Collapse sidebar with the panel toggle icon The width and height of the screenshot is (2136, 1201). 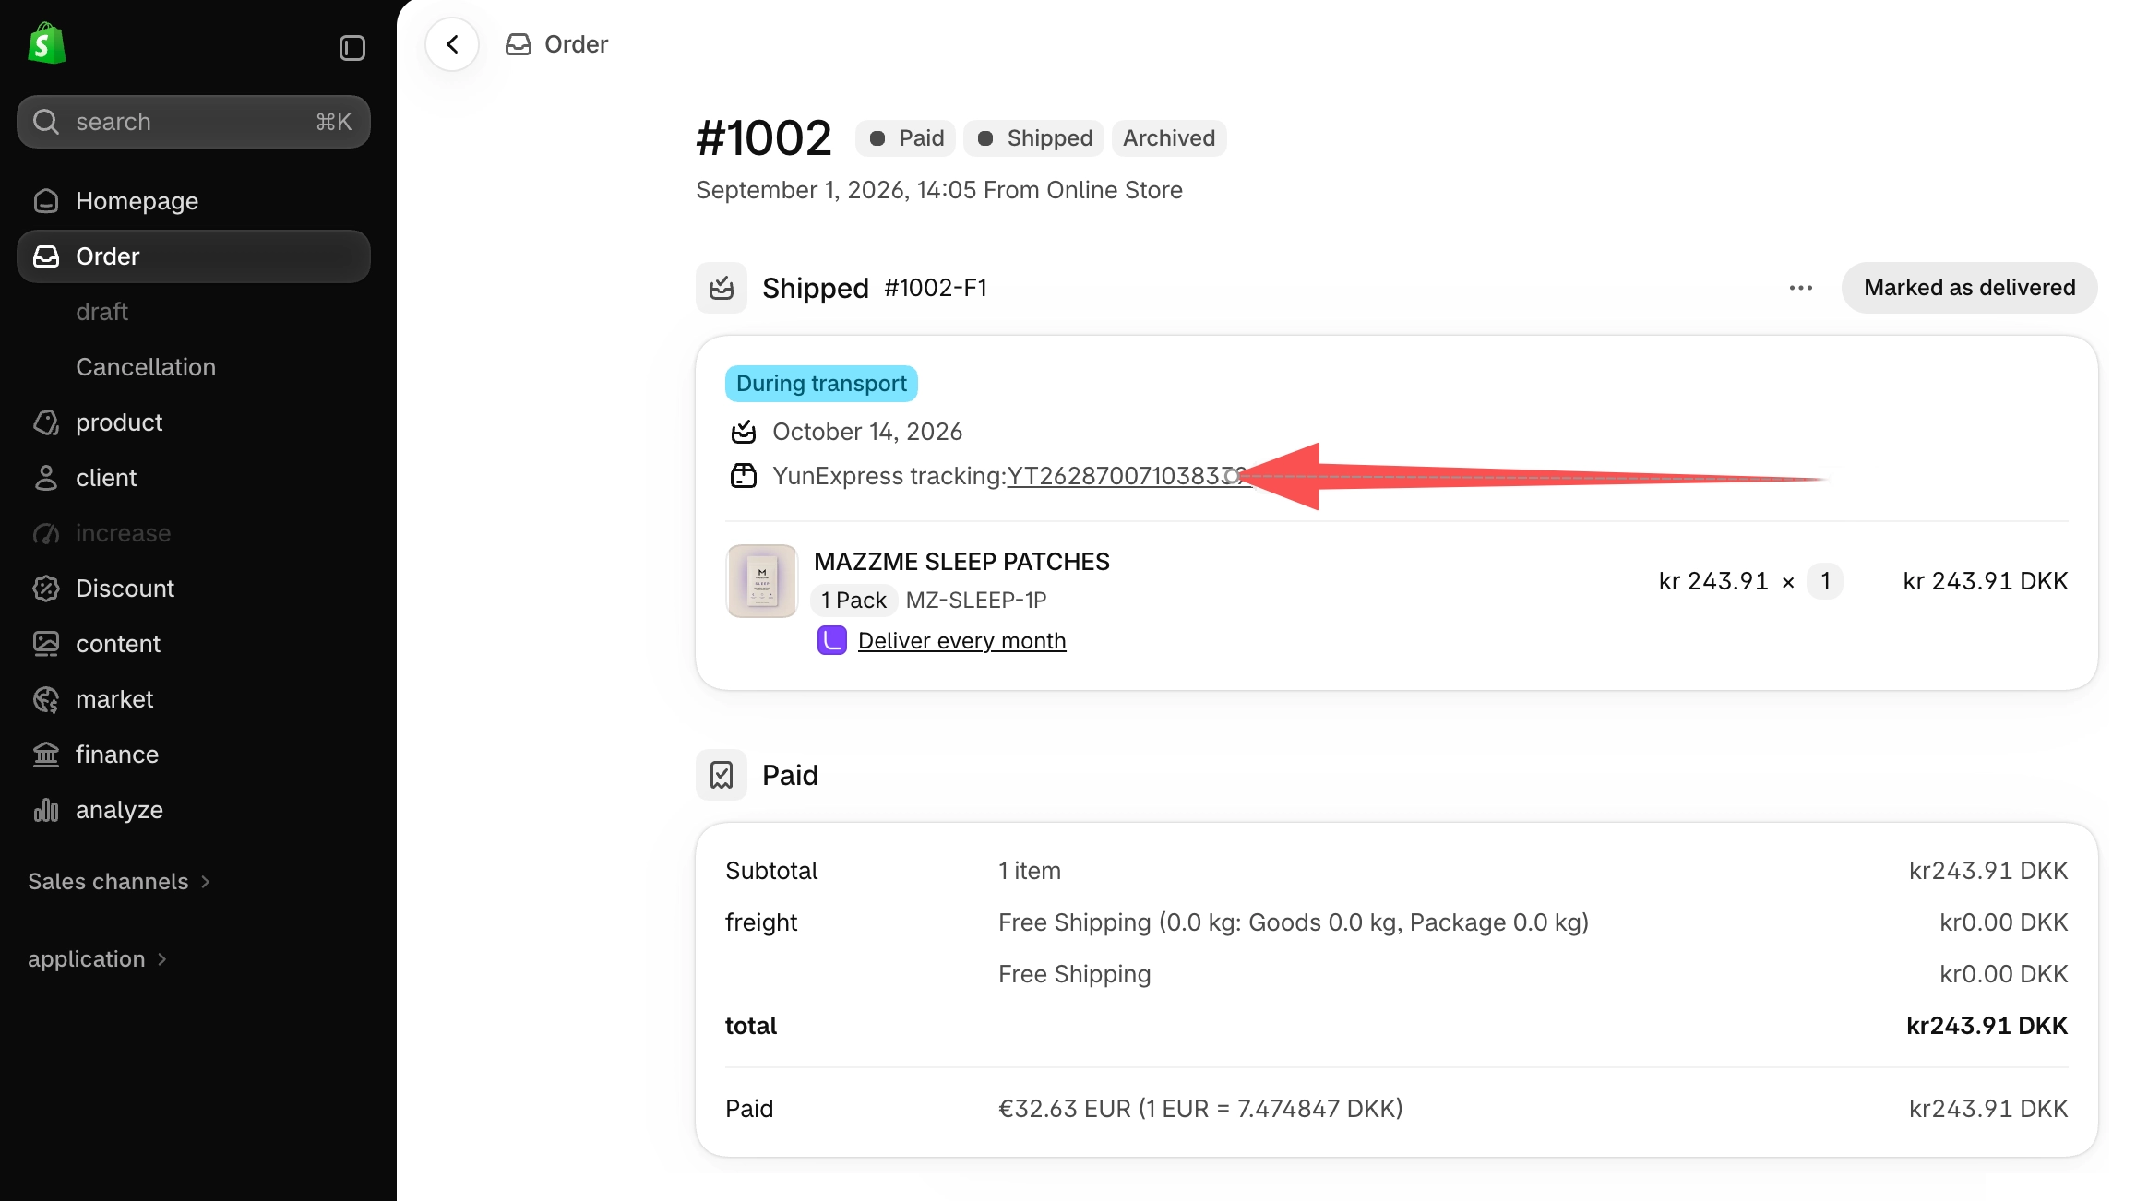coord(352,48)
